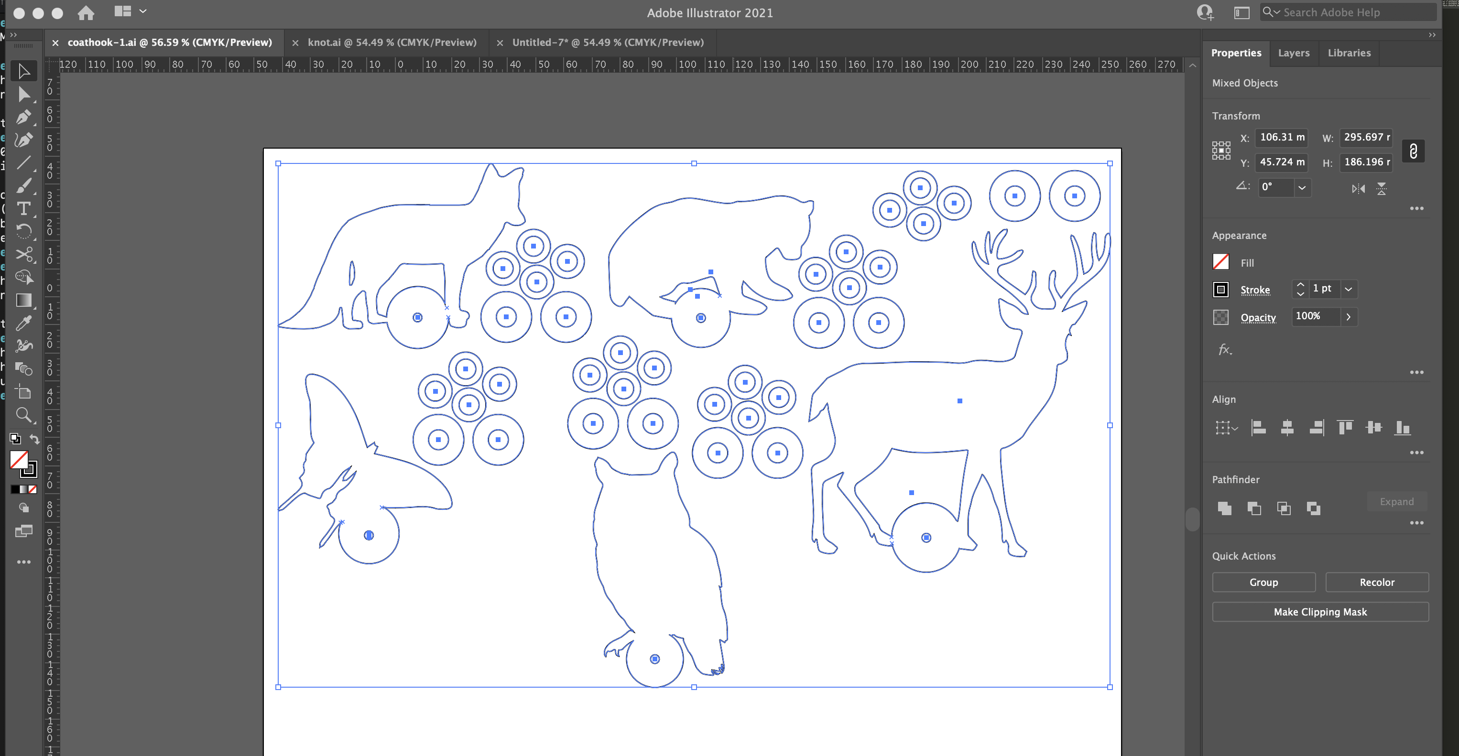1459x756 pixels.
Task: Expand the opacity slider arrow
Action: (1348, 316)
